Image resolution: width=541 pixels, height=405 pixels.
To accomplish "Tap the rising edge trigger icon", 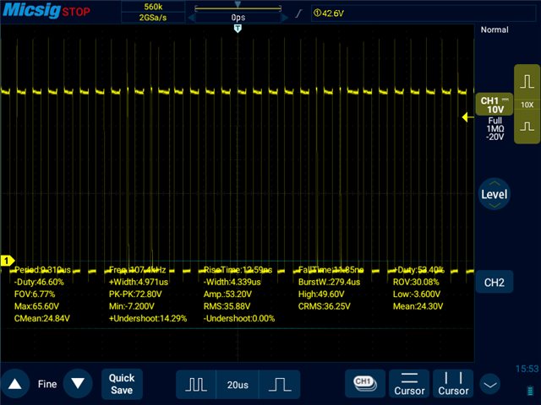I will point(298,13).
